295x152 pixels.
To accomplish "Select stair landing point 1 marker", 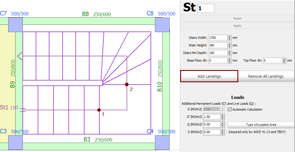I will 99,110.
